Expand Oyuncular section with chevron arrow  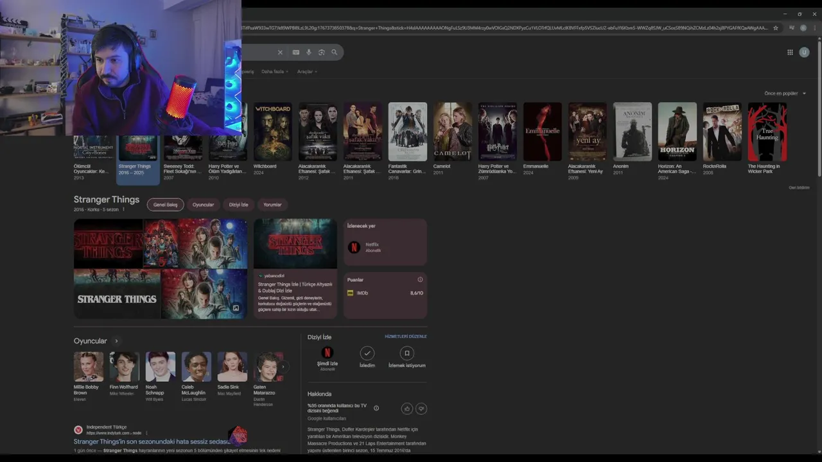[116, 341]
